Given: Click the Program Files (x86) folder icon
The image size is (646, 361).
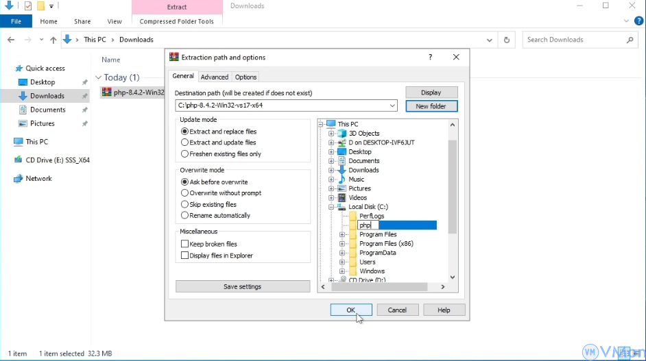Looking at the screenshot, I should (x=352, y=244).
